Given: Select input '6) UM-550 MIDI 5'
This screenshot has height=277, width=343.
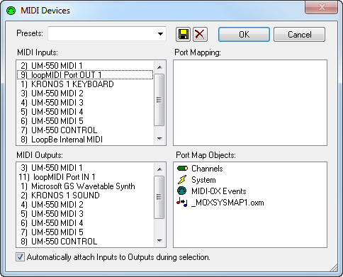Looking at the screenshot, I should point(85,121).
